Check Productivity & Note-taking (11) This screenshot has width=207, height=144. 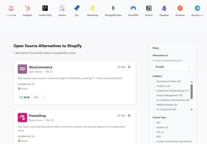tap(154, 91)
